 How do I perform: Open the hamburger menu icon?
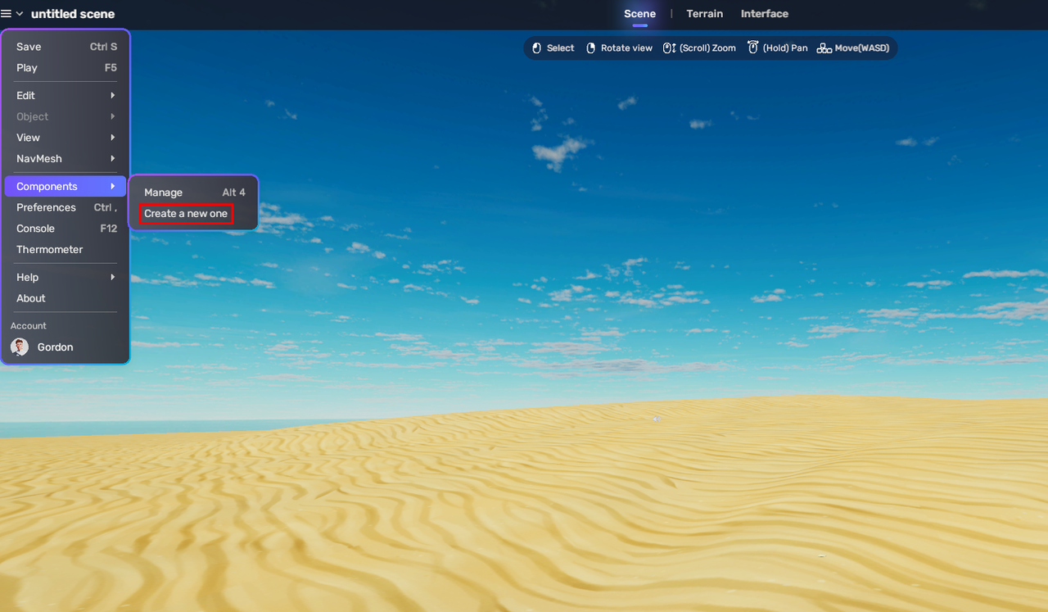click(7, 13)
